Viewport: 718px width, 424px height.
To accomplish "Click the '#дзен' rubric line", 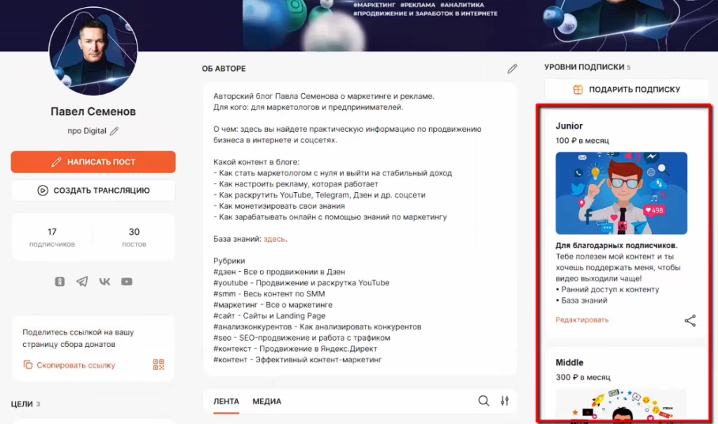I will (279, 272).
